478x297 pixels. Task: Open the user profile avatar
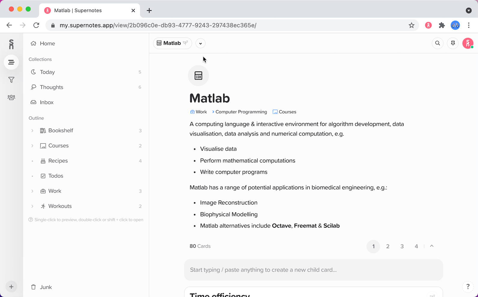point(467,43)
